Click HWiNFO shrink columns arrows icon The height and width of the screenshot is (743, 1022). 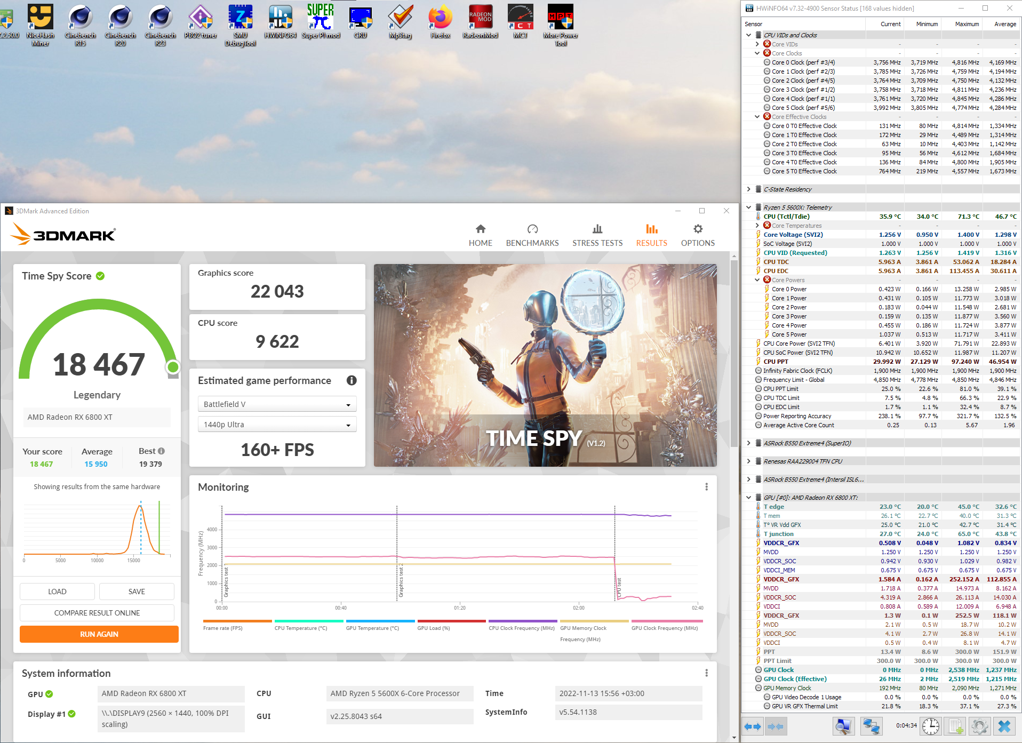coord(776,726)
